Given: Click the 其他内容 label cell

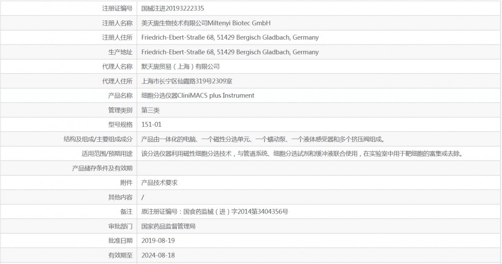Looking at the screenshot, I should pyautogui.click(x=120, y=197).
